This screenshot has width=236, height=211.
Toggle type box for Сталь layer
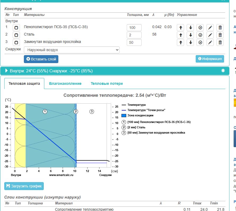[16, 35]
